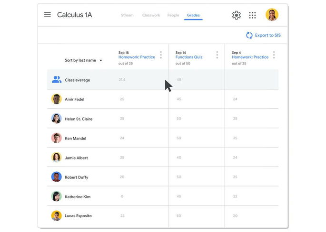Screen dimensions: 326x232
Task: Click Helen St. Claire's profile photo
Action: (x=57, y=119)
